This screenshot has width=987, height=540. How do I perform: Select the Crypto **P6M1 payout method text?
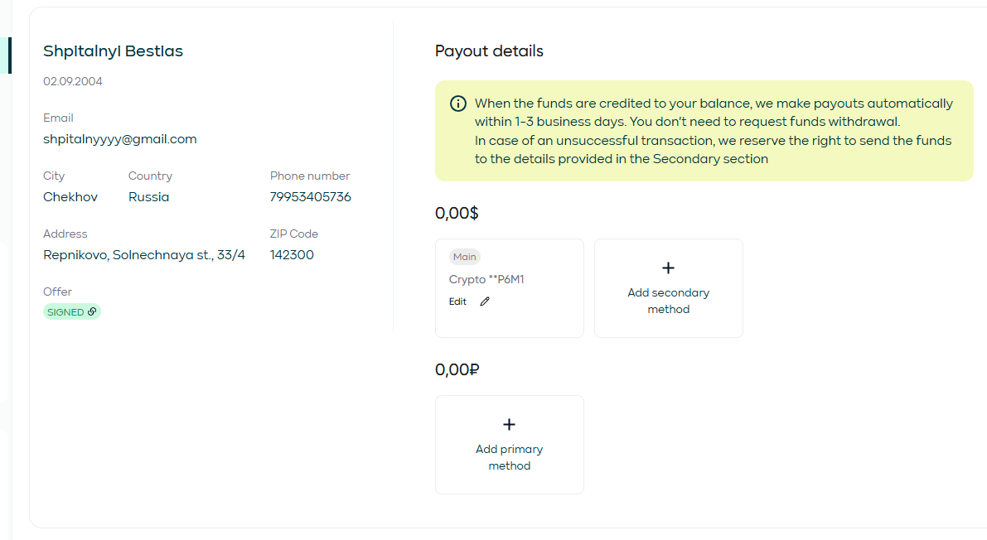coord(486,279)
